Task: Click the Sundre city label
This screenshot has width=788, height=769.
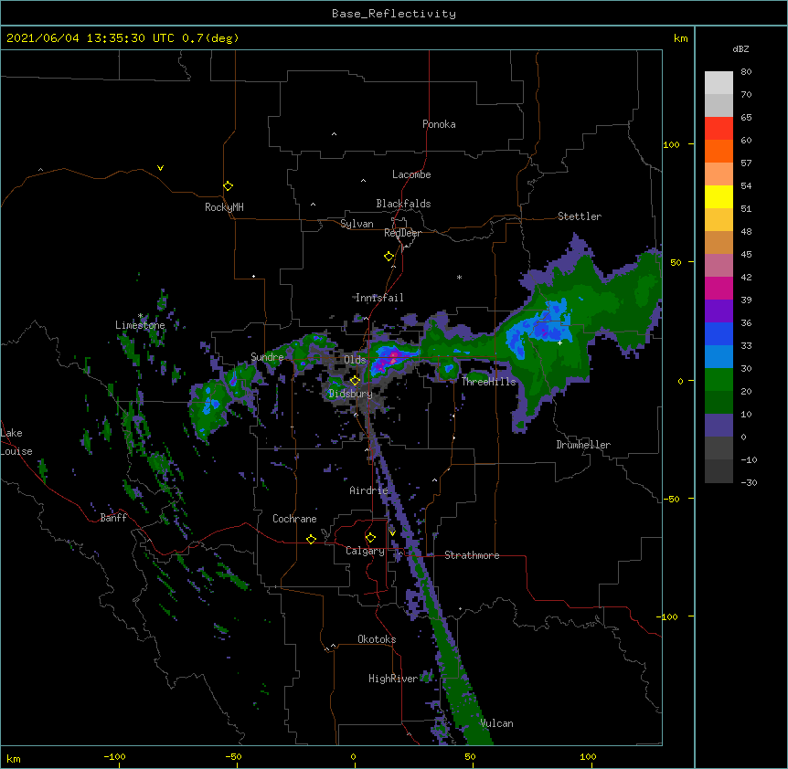Action: coord(267,357)
